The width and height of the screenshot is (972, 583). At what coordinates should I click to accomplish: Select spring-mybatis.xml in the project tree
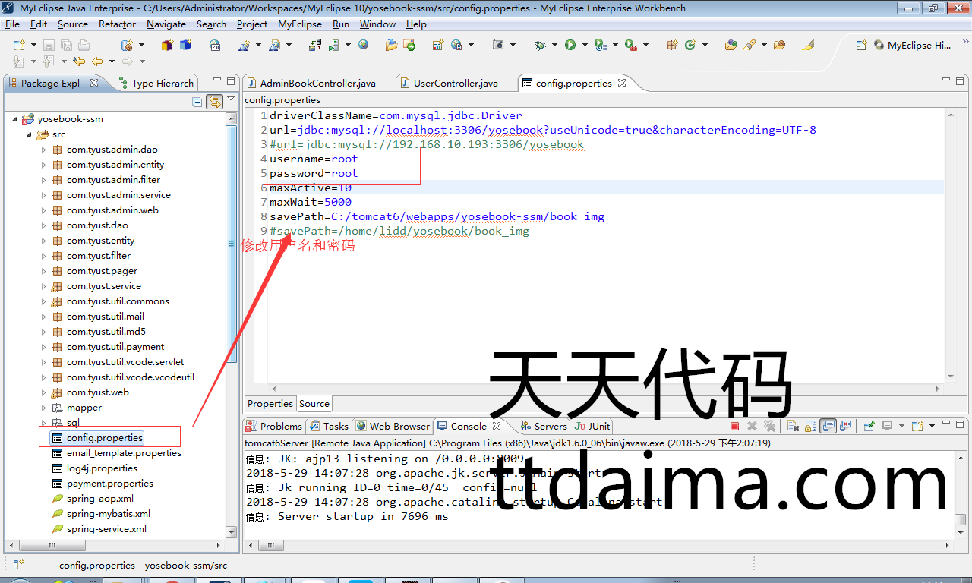click(108, 514)
